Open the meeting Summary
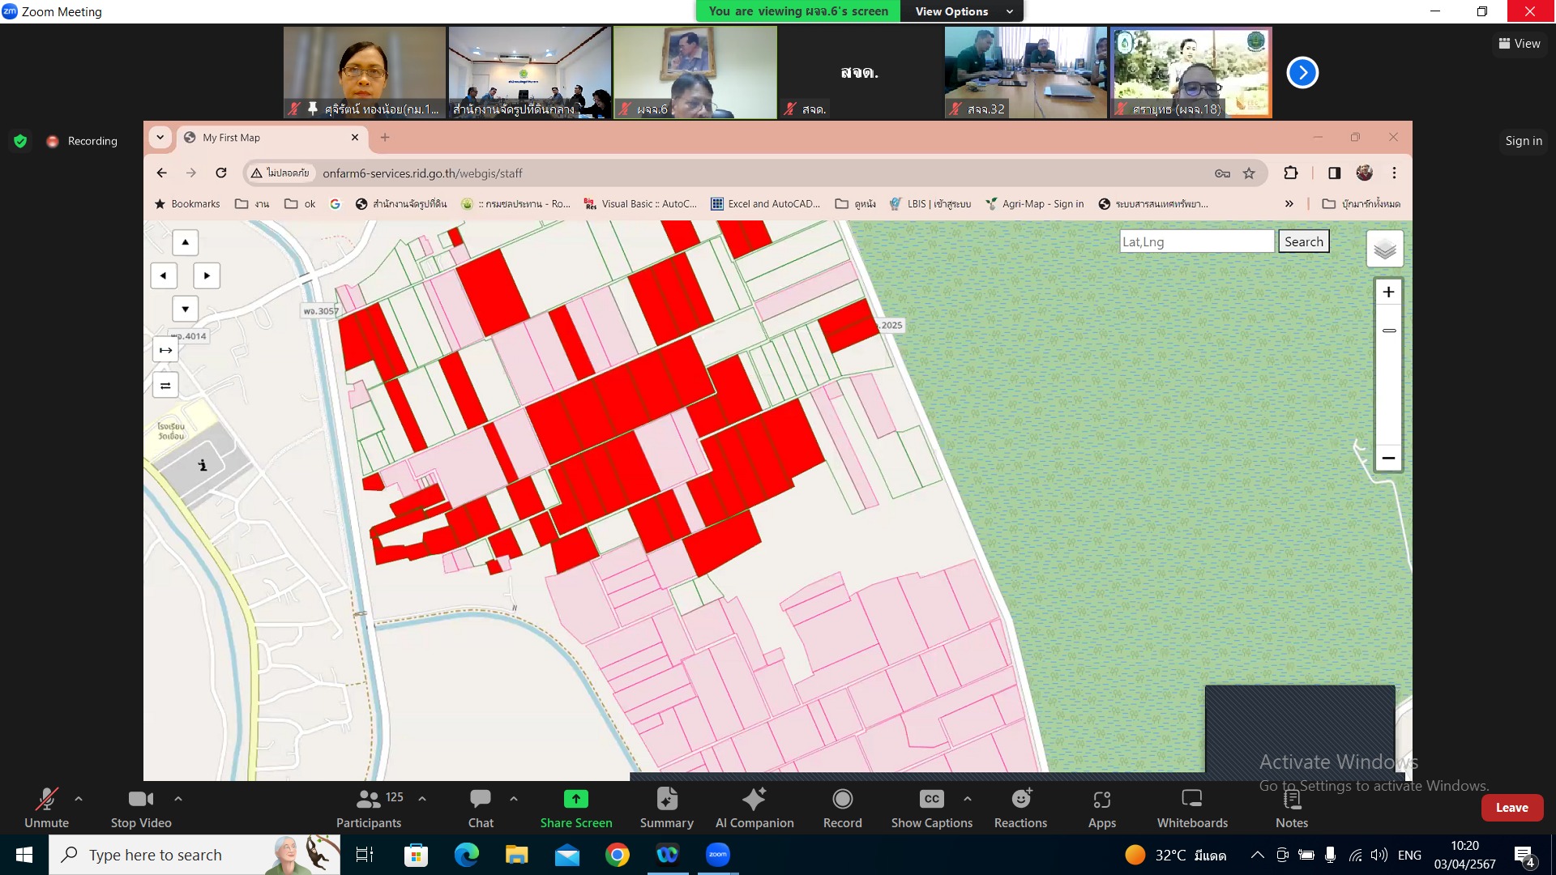Image resolution: width=1556 pixels, height=875 pixels. (666, 808)
